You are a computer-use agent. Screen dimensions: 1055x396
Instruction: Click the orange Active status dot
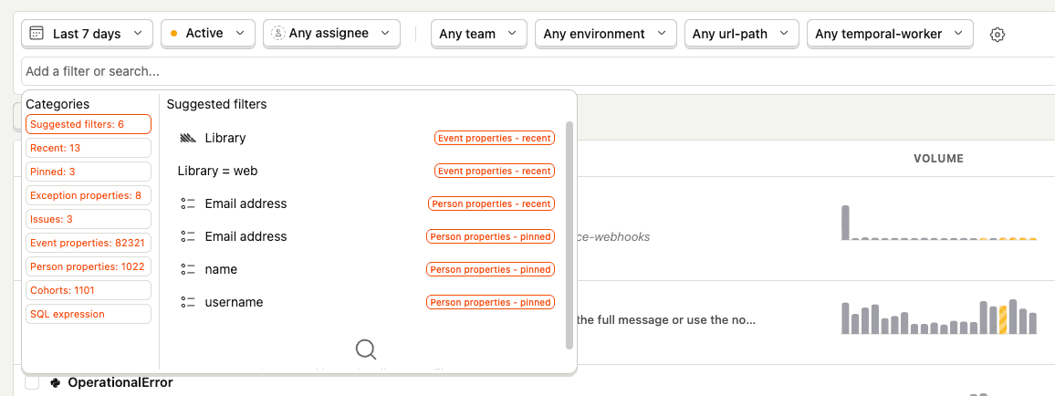coord(174,34)
